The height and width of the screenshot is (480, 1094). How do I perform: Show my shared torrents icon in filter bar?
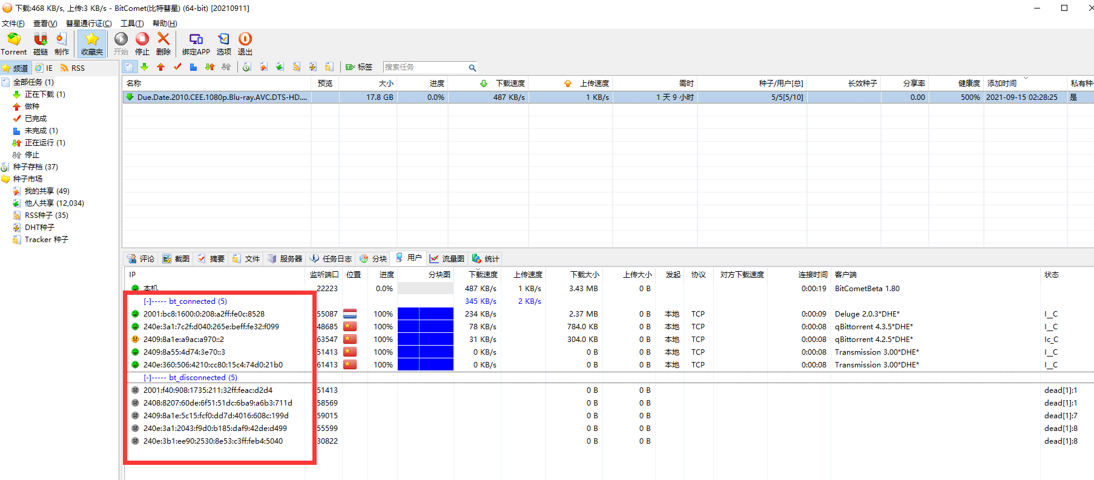point(263,67)
